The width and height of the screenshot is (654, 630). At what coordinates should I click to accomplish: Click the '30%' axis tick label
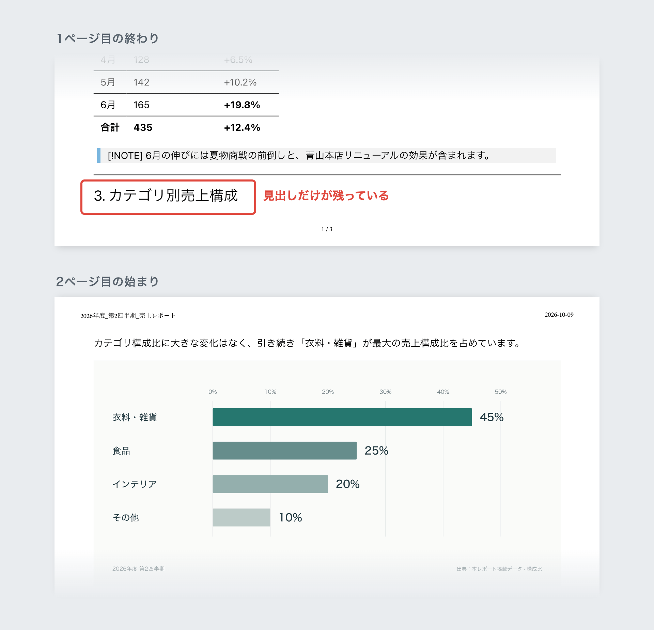coord(386,392)
